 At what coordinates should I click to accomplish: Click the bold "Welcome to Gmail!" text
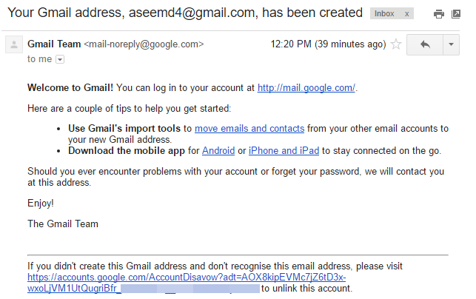[x=70, y=88]
